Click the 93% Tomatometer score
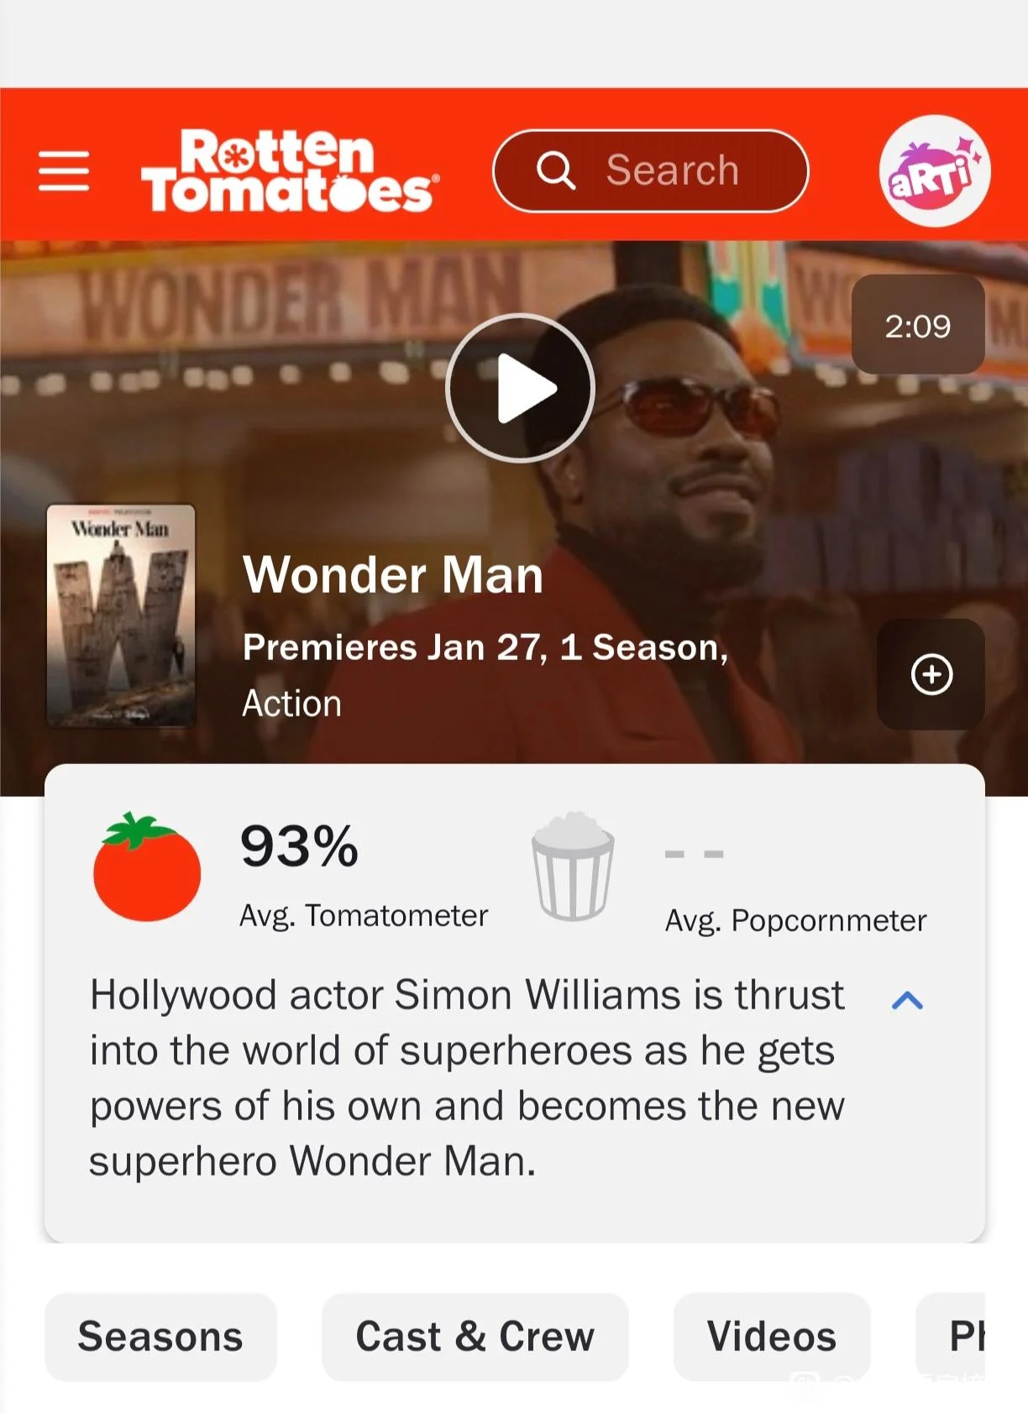The image size is (1028, 1414). point(300,846)
